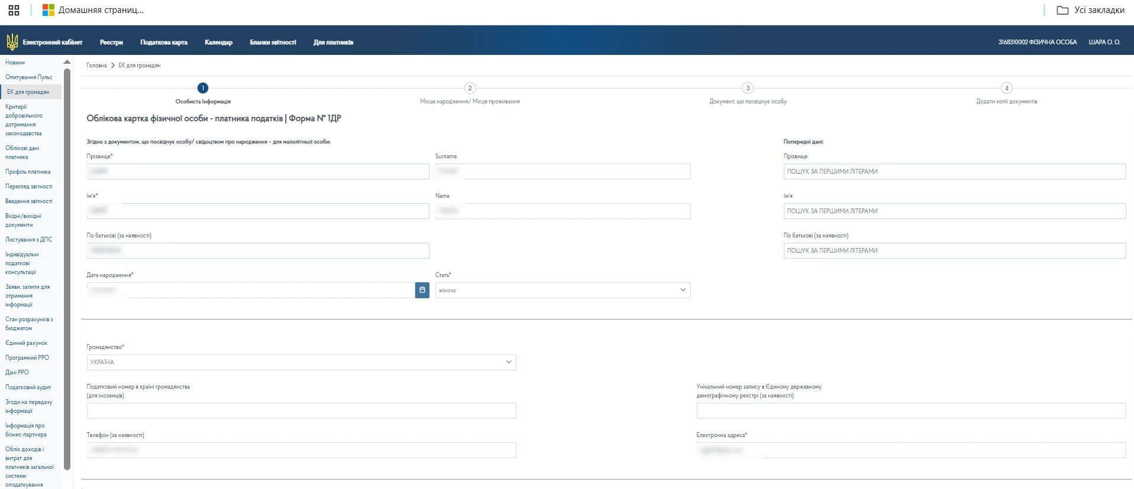The image size is (1134, 489).
Task: Focus the По батькові input on the left
Action: [258, 250]
